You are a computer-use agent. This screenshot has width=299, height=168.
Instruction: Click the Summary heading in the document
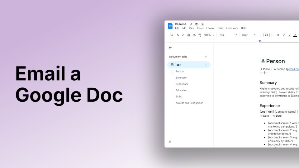[x=268, y=83]
